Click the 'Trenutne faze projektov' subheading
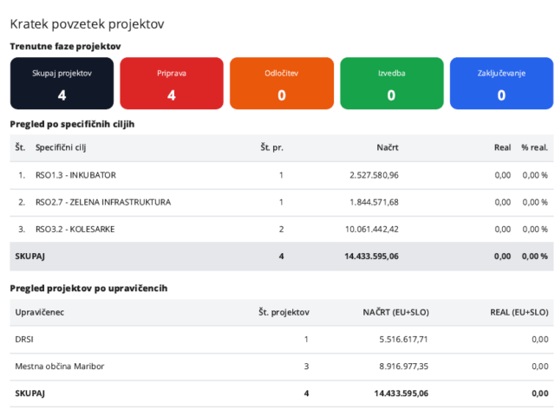555x416 pixels. [66, 46]
